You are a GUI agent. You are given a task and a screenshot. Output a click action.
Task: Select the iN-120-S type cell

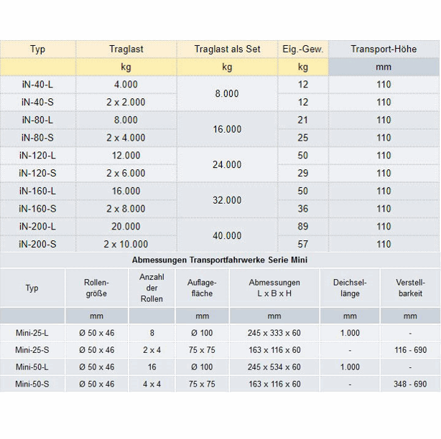(37, 173)
